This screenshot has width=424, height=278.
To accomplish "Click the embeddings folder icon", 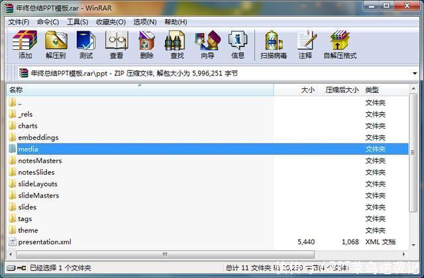I will pyautogui.click(x=13, y=137).
